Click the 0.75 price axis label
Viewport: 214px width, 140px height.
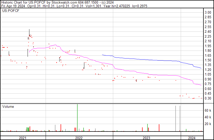click(x=208, y=84)
